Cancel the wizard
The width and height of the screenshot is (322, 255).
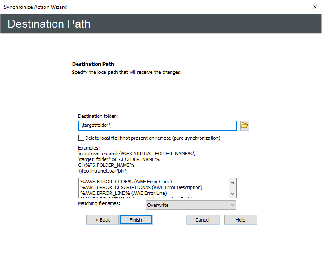(x=203, y=220)
